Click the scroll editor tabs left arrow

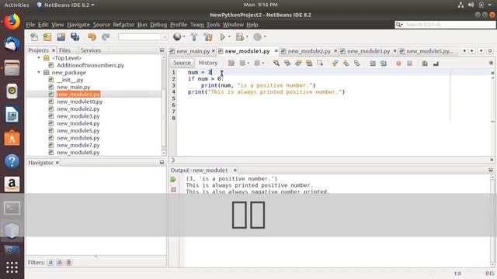(x=464, y=51)
